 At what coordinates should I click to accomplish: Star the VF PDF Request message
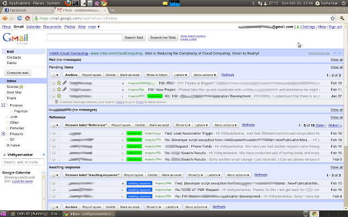pos(59,189)
